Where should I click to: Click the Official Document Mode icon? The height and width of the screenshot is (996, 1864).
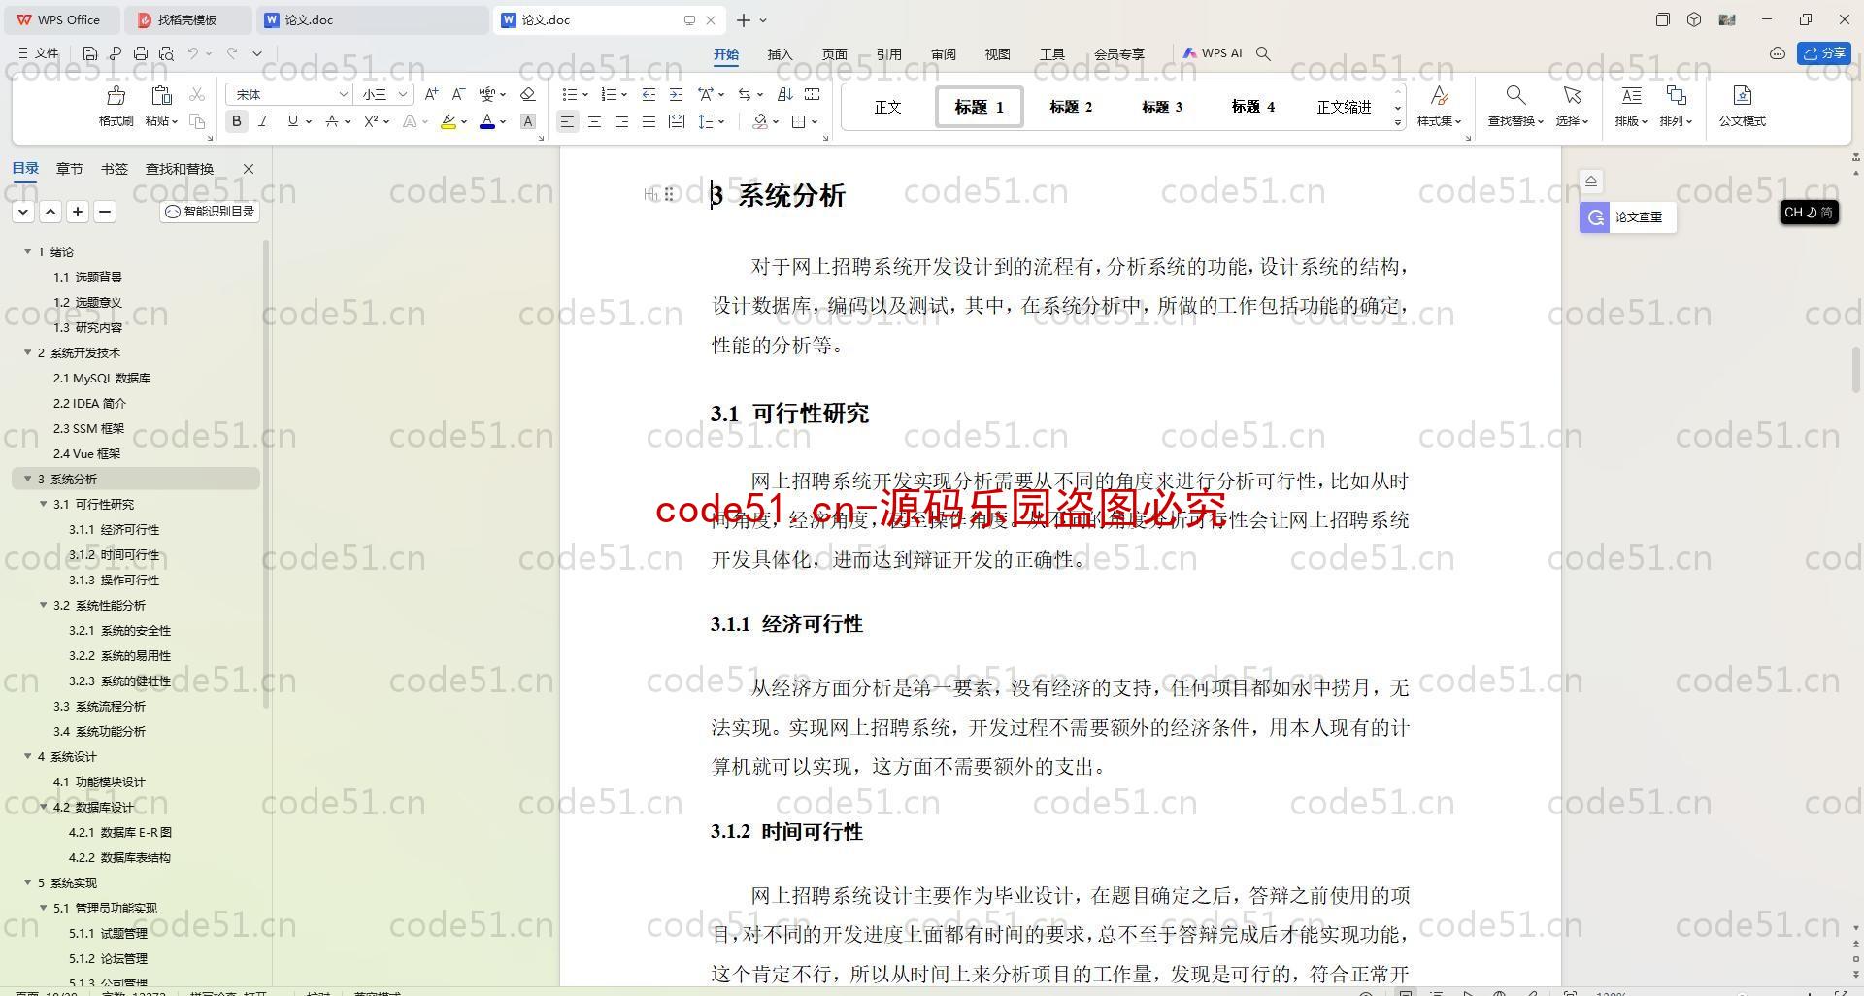[1742, 95]
